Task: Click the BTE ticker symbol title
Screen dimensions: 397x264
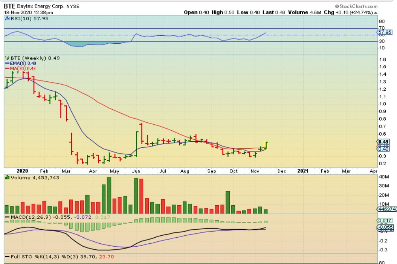Action: (10, 6)
